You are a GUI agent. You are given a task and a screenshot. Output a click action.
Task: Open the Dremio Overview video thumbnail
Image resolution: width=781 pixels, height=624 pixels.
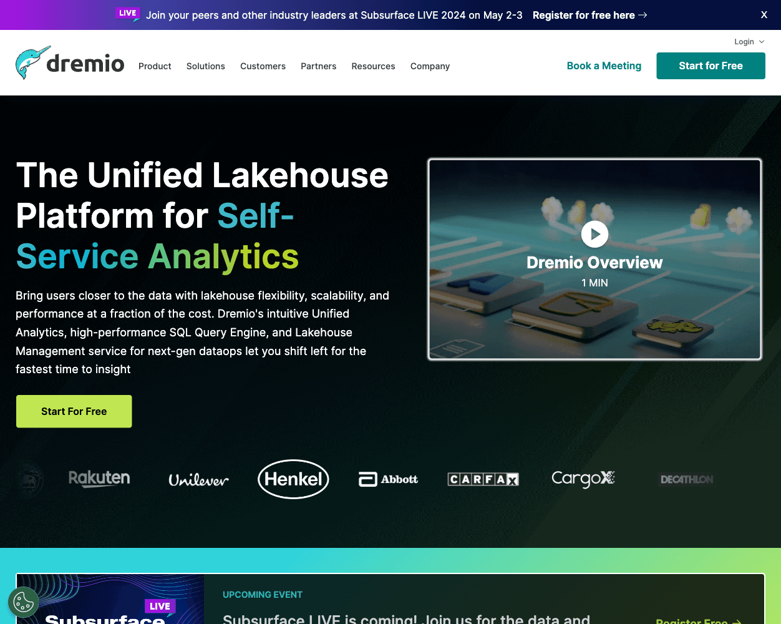pos(594,259)
